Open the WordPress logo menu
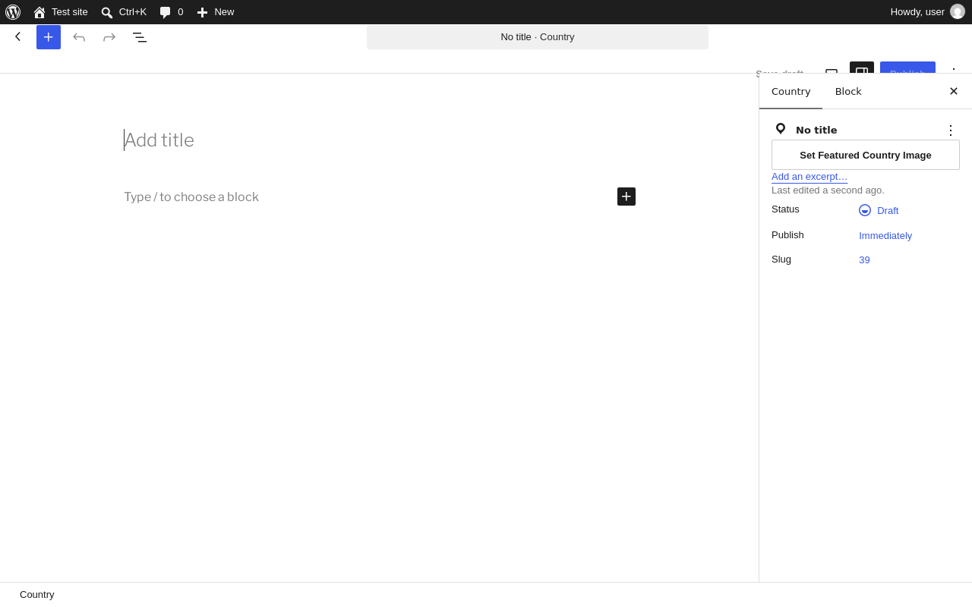 (x=13, y=12)
